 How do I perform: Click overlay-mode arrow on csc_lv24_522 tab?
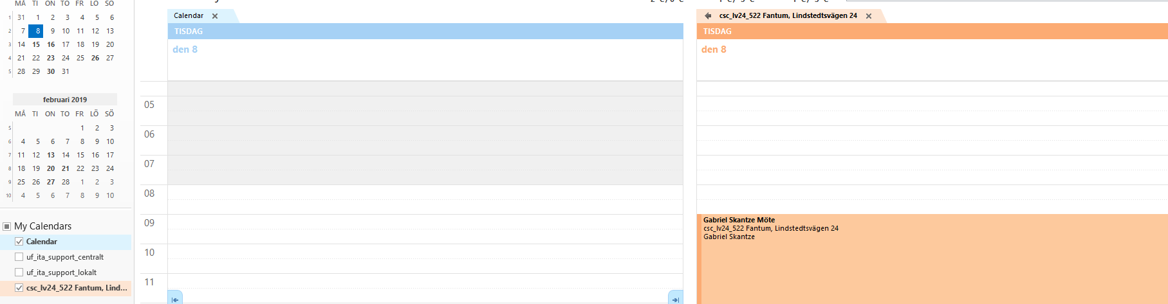(x=708, y=16)
